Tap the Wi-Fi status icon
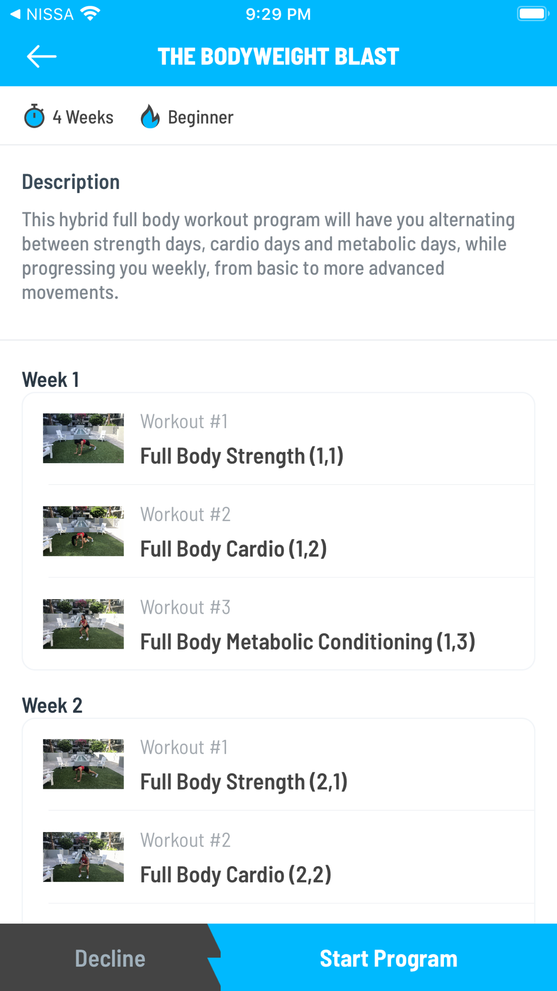This screenshot has width=557, height=991. click(x=90, y=13)
